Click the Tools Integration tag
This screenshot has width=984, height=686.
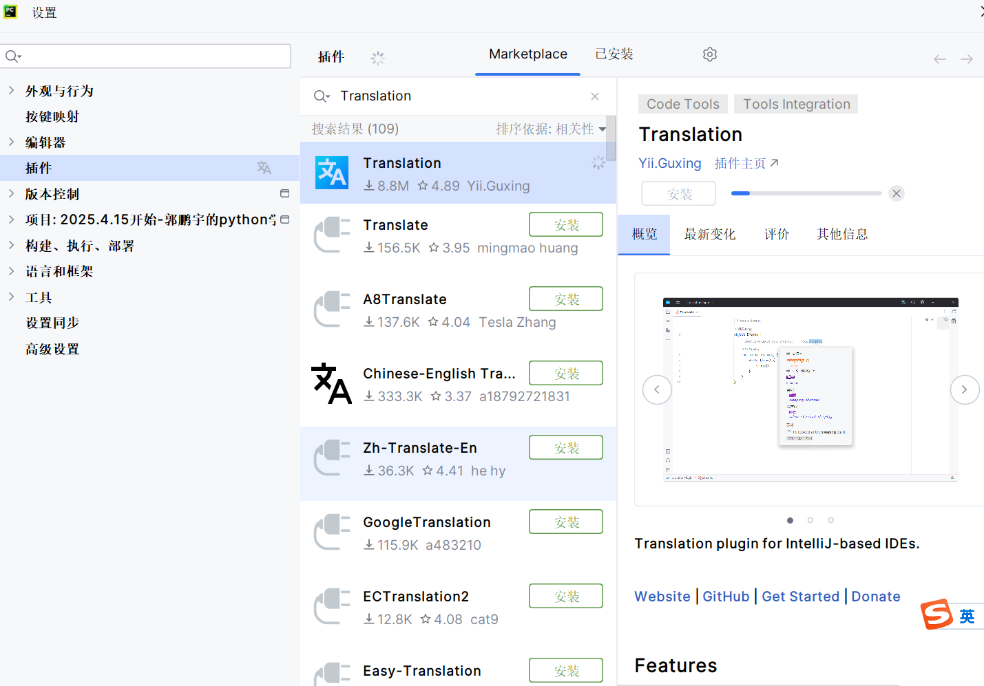click(796, 104)
